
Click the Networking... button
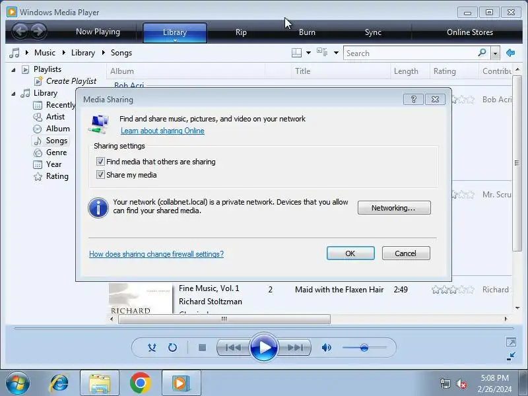394,208
